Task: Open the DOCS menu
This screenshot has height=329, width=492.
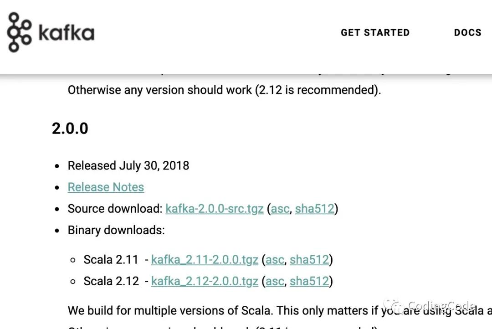Action: tap(467, 32)
